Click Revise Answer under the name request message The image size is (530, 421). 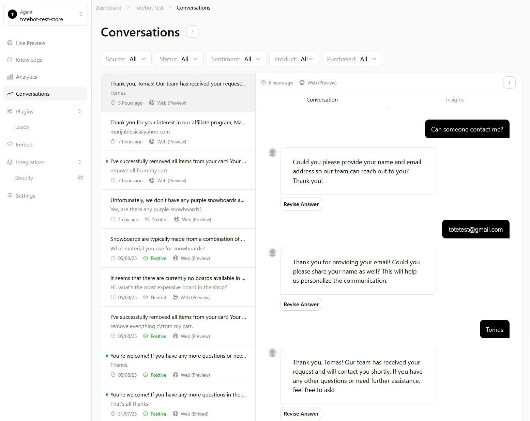(301, 304)
